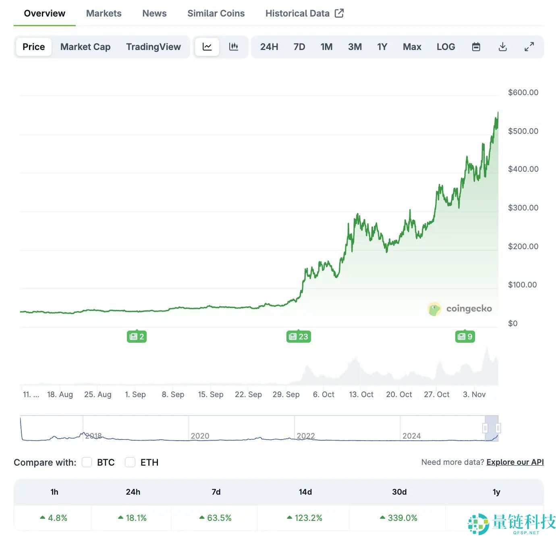This screenshot has height=537, width=556.
Task: Select the Market Cap chart view
Action: pos(85,47)
